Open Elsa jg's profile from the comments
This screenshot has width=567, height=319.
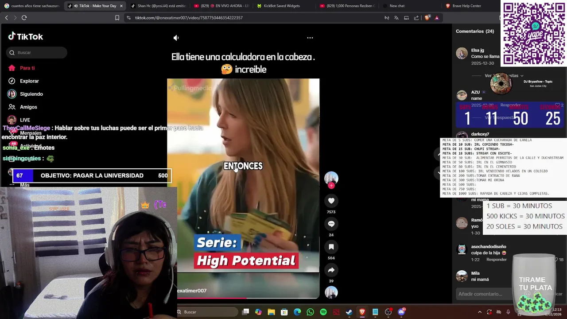478,51
